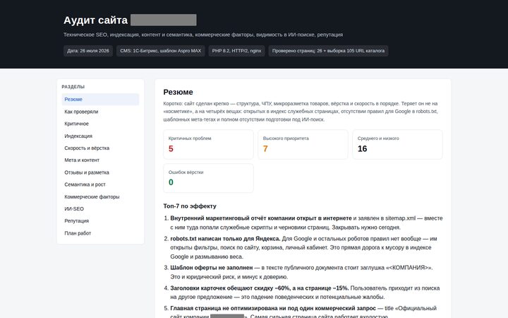508x318 pixels.
Task: Click the subtitle starting Техническое SEO
Action: [x=203, y=35]
